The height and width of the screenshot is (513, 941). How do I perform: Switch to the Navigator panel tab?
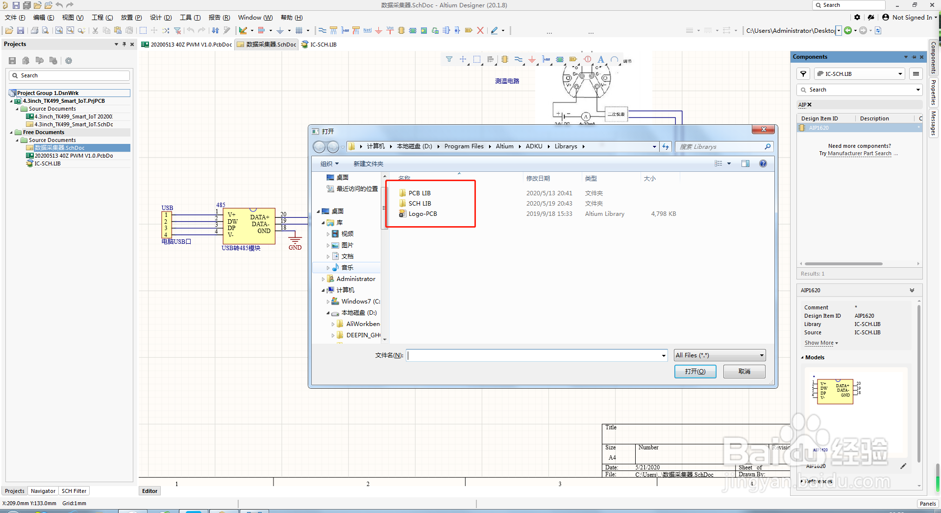[x=43, y=491]
